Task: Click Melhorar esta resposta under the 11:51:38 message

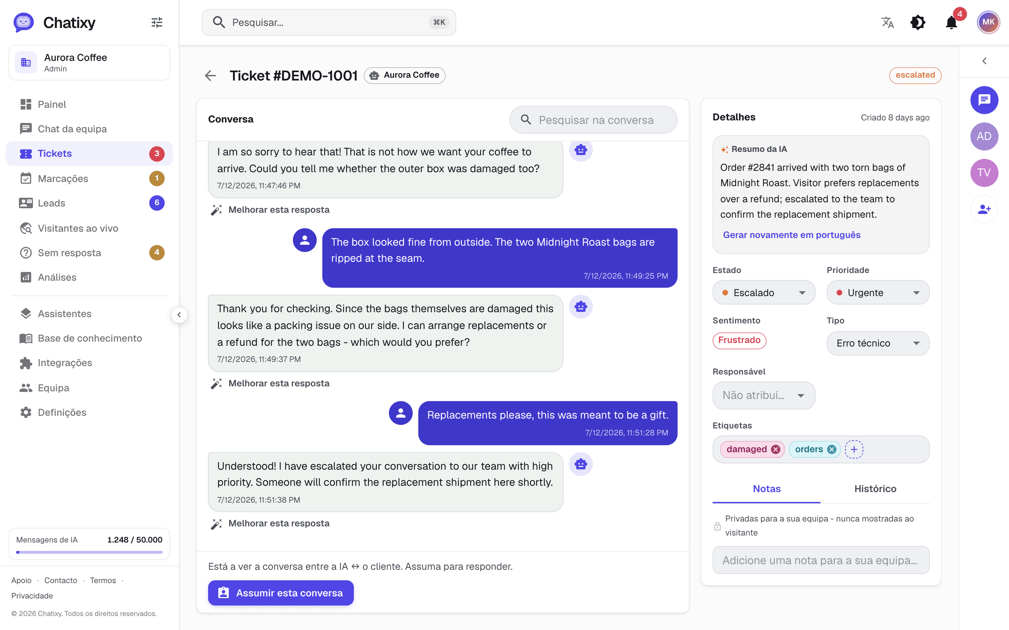Action: (270, 523)
